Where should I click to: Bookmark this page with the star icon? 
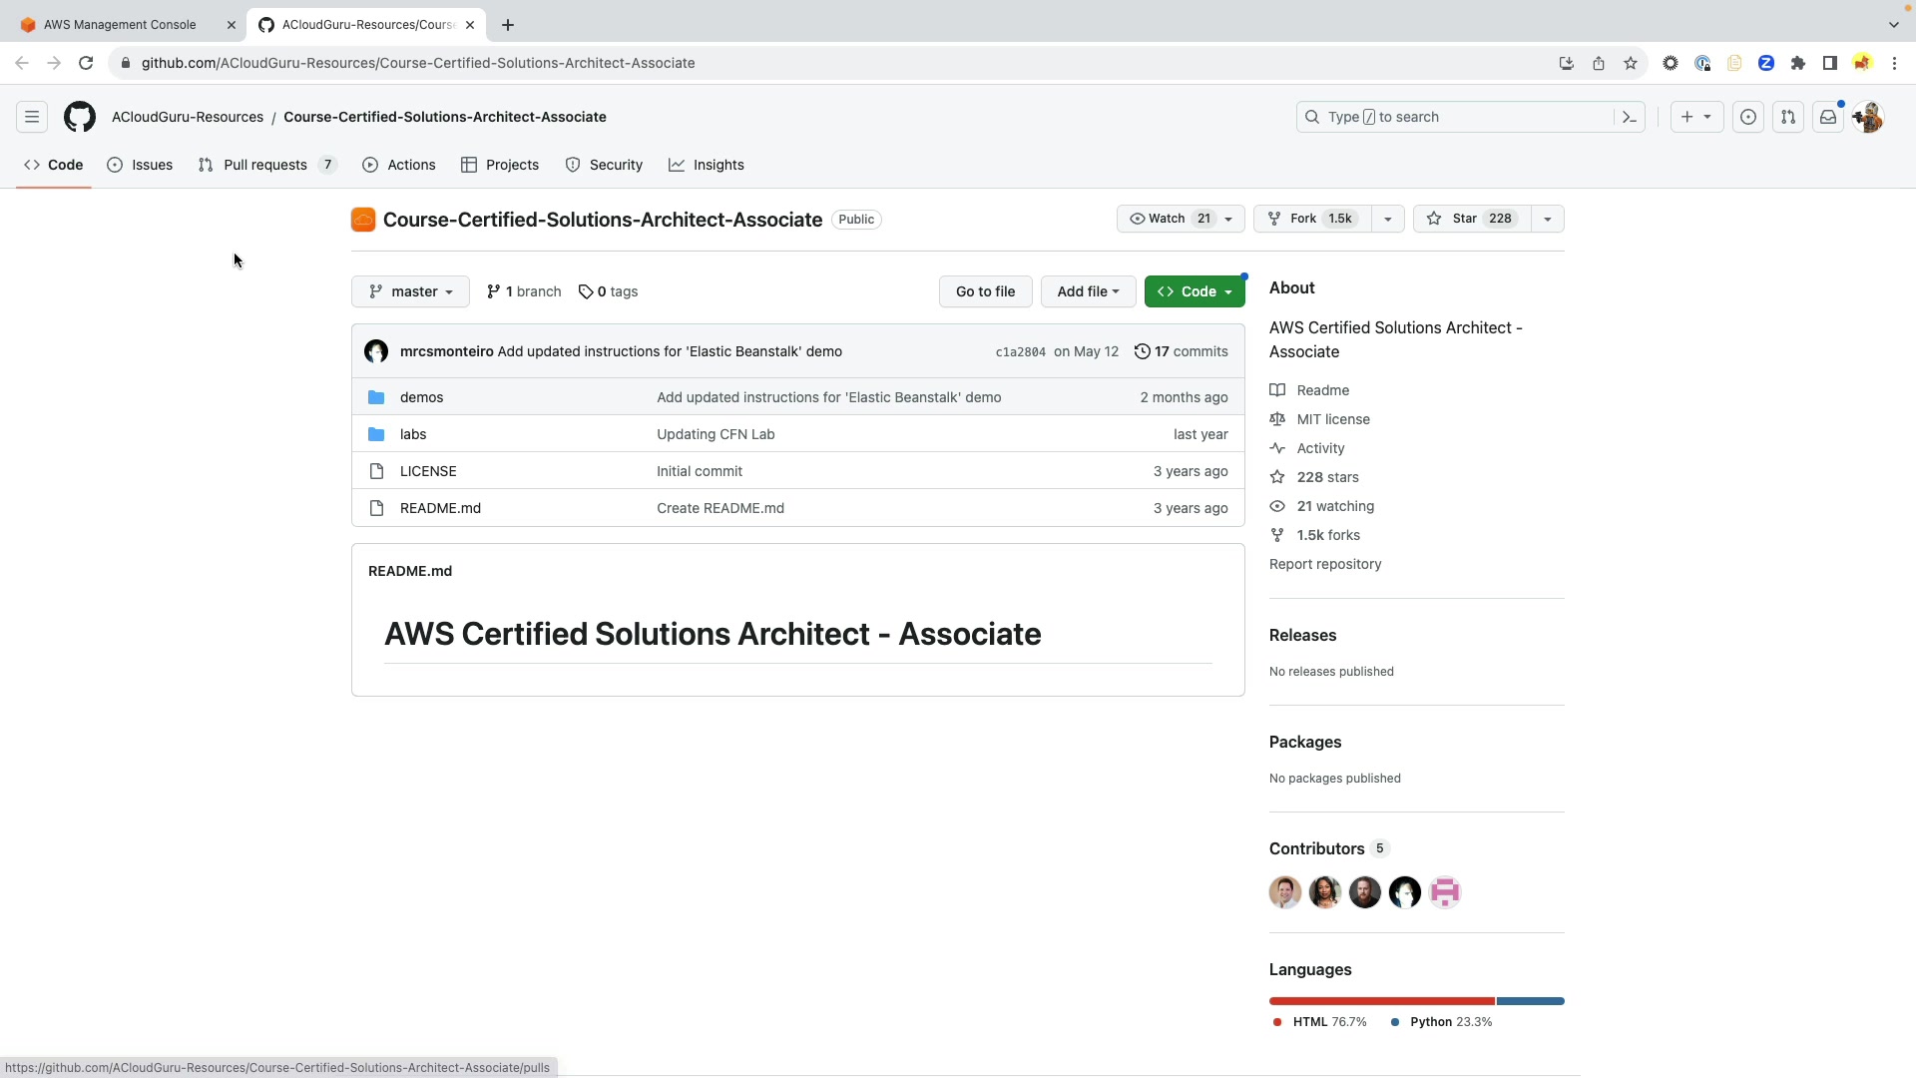point(1631,63)
